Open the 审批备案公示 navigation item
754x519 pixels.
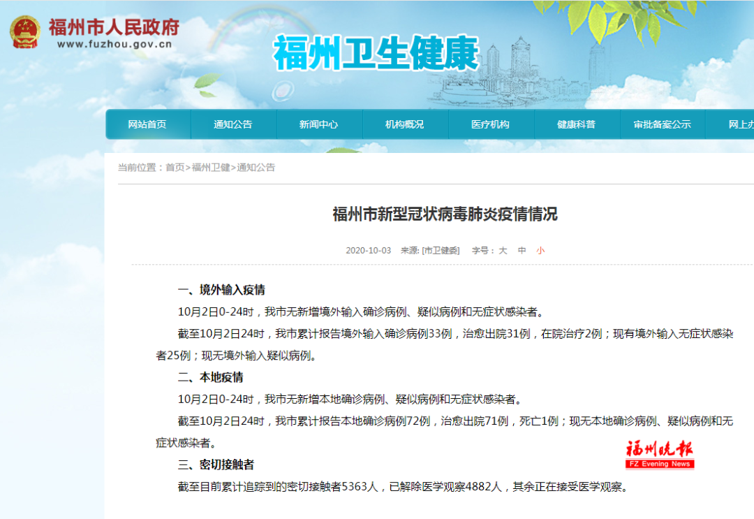click(663, 124)
